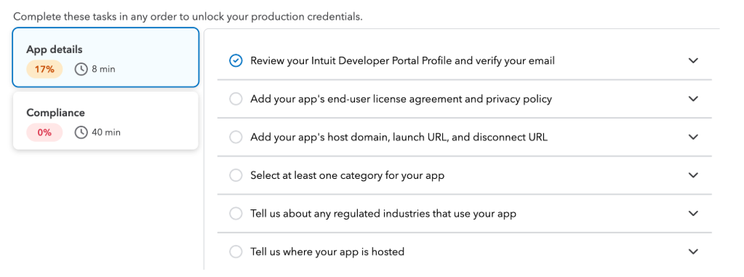The height and width of the screenshot is (277, 744).
Task: Click the 40 min time estimate
Action: point(105,132)
